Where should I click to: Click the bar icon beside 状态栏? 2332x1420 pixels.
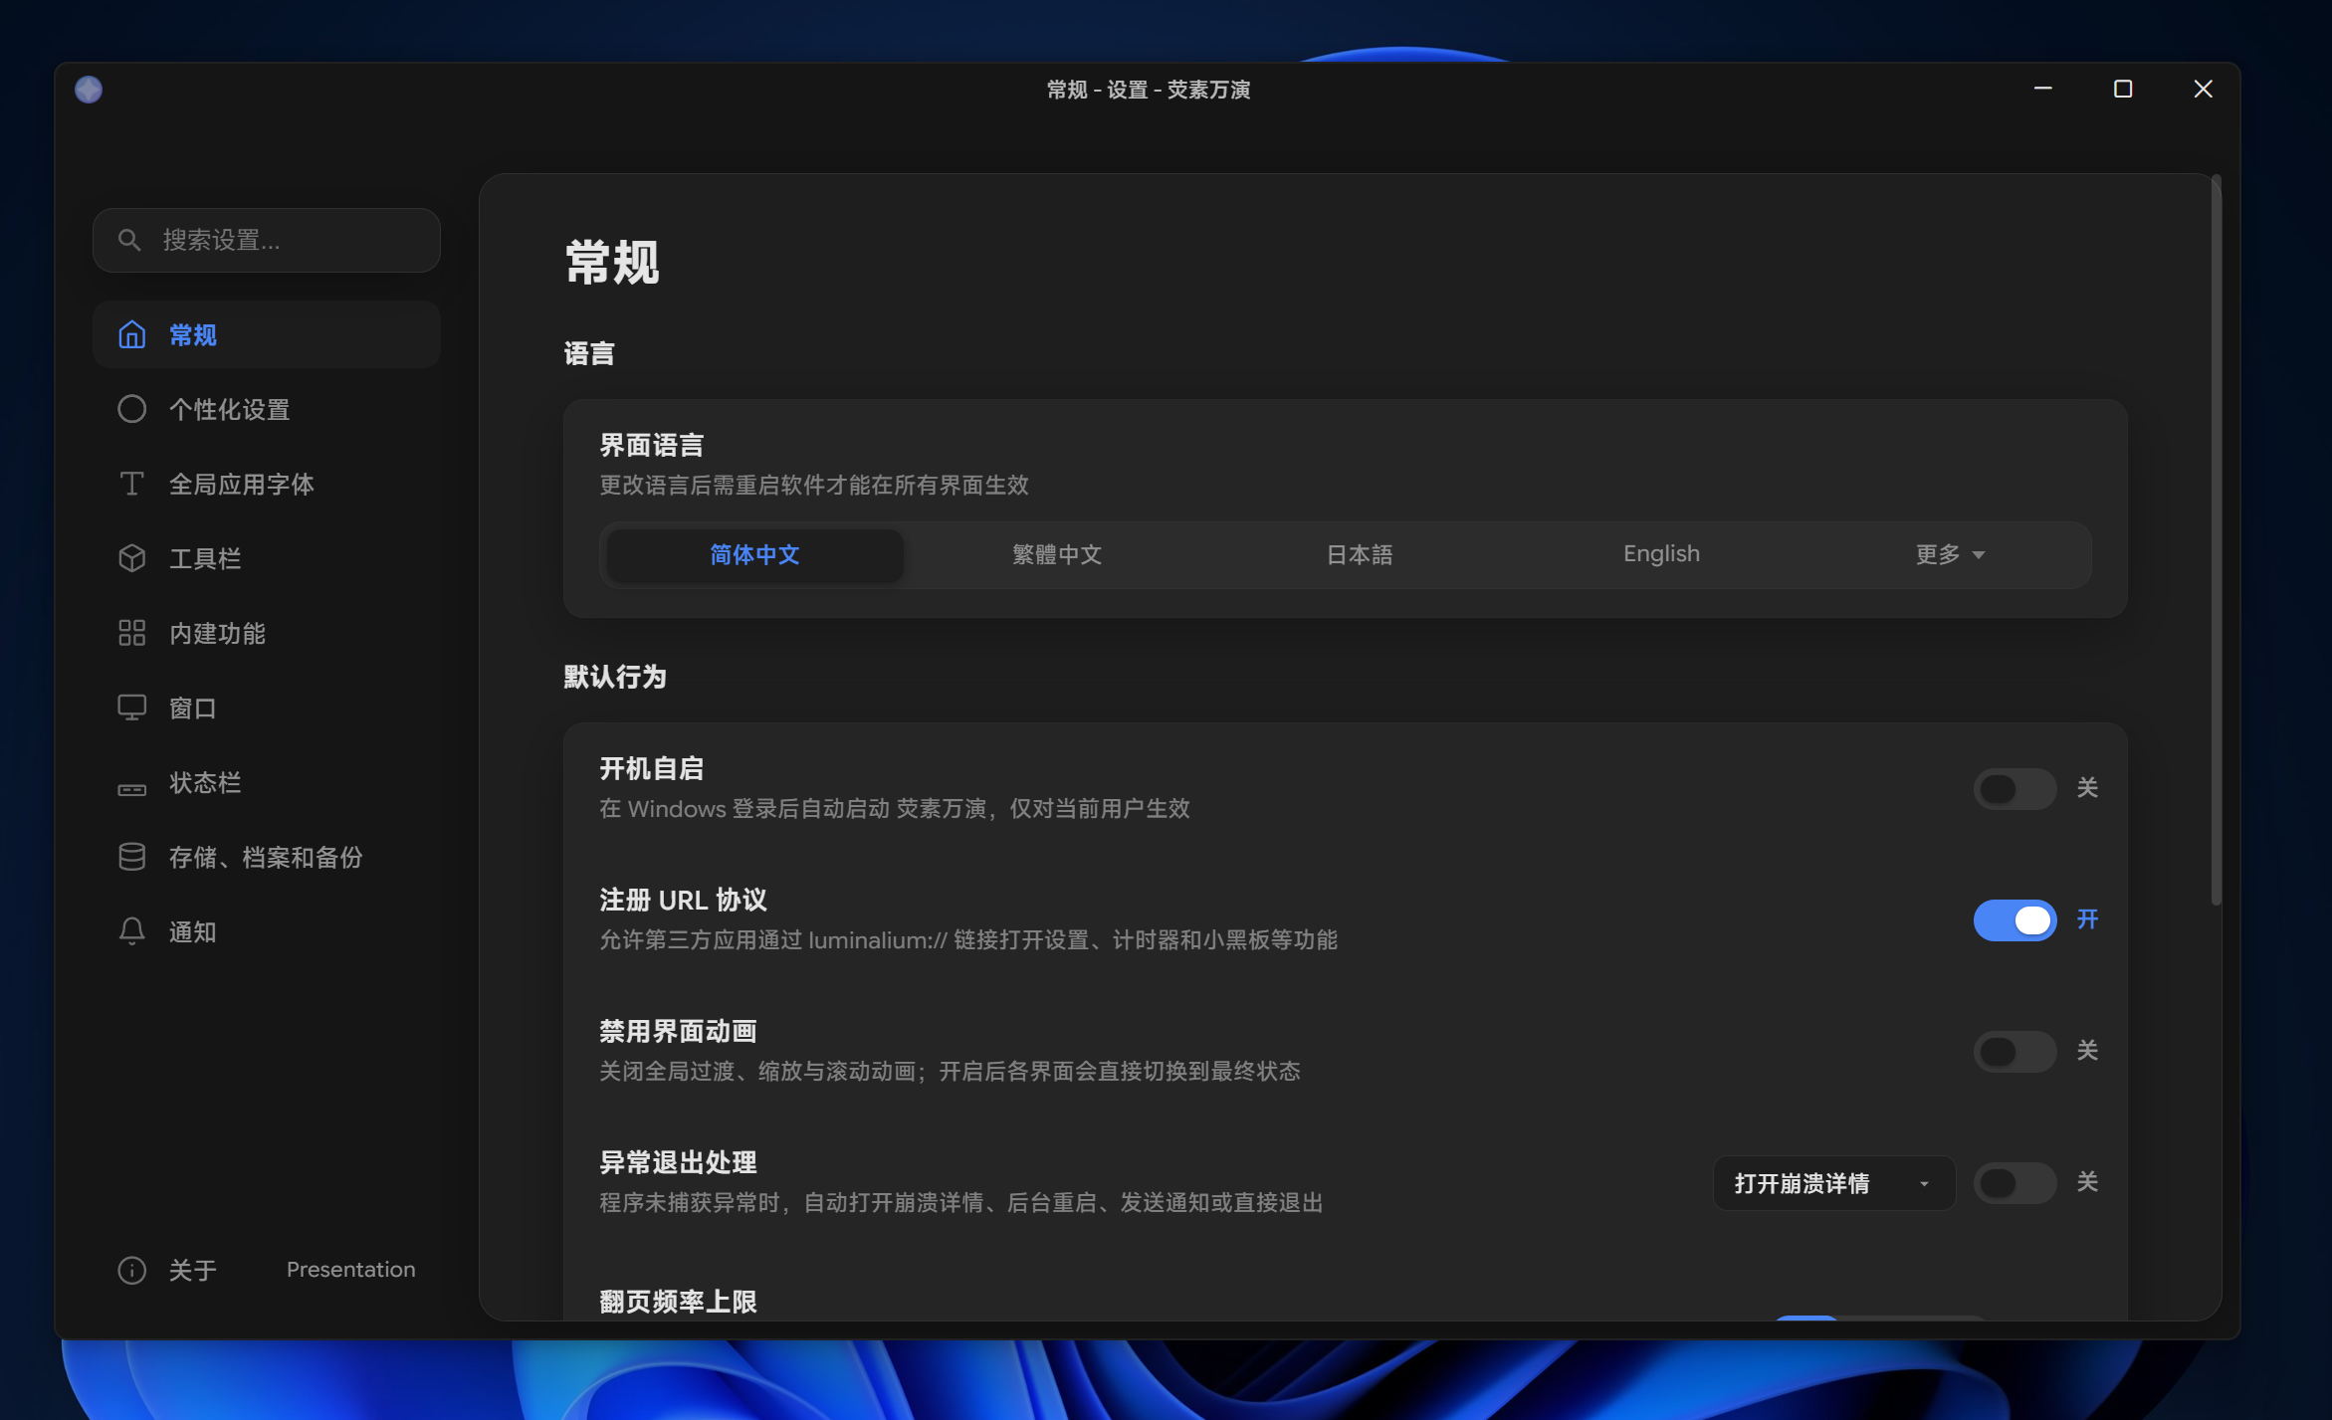point(131,789)
